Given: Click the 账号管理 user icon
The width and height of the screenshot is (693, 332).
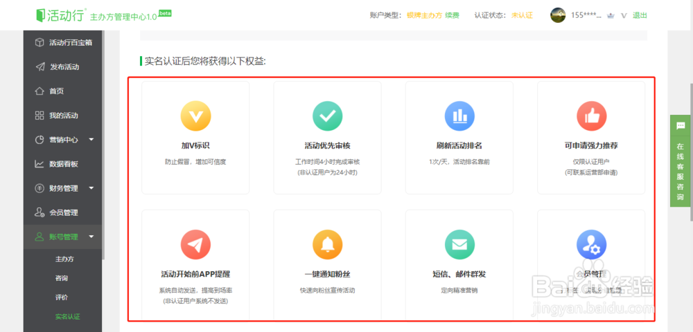Looking at the screenshot, I should [40, 237].
